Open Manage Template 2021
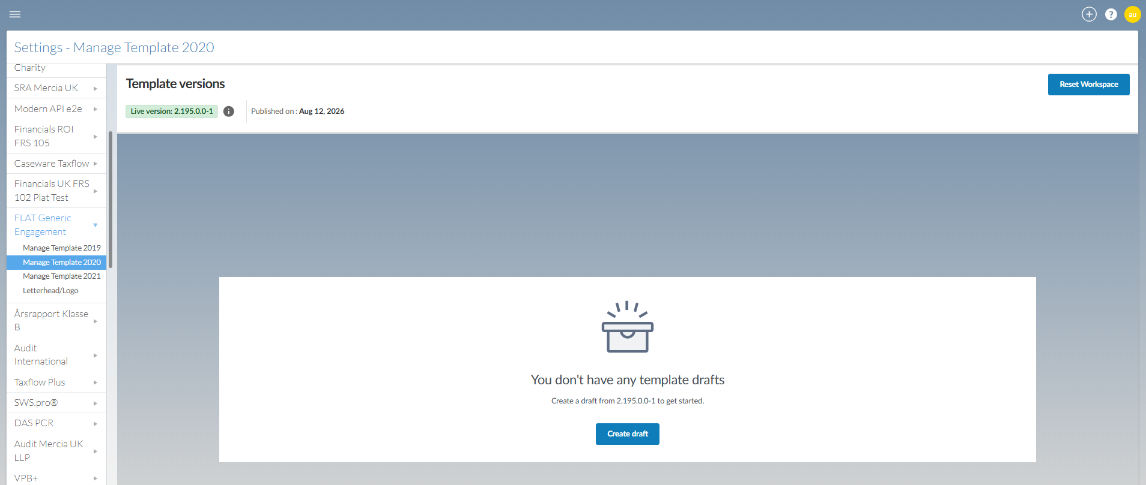 point(62,276)
